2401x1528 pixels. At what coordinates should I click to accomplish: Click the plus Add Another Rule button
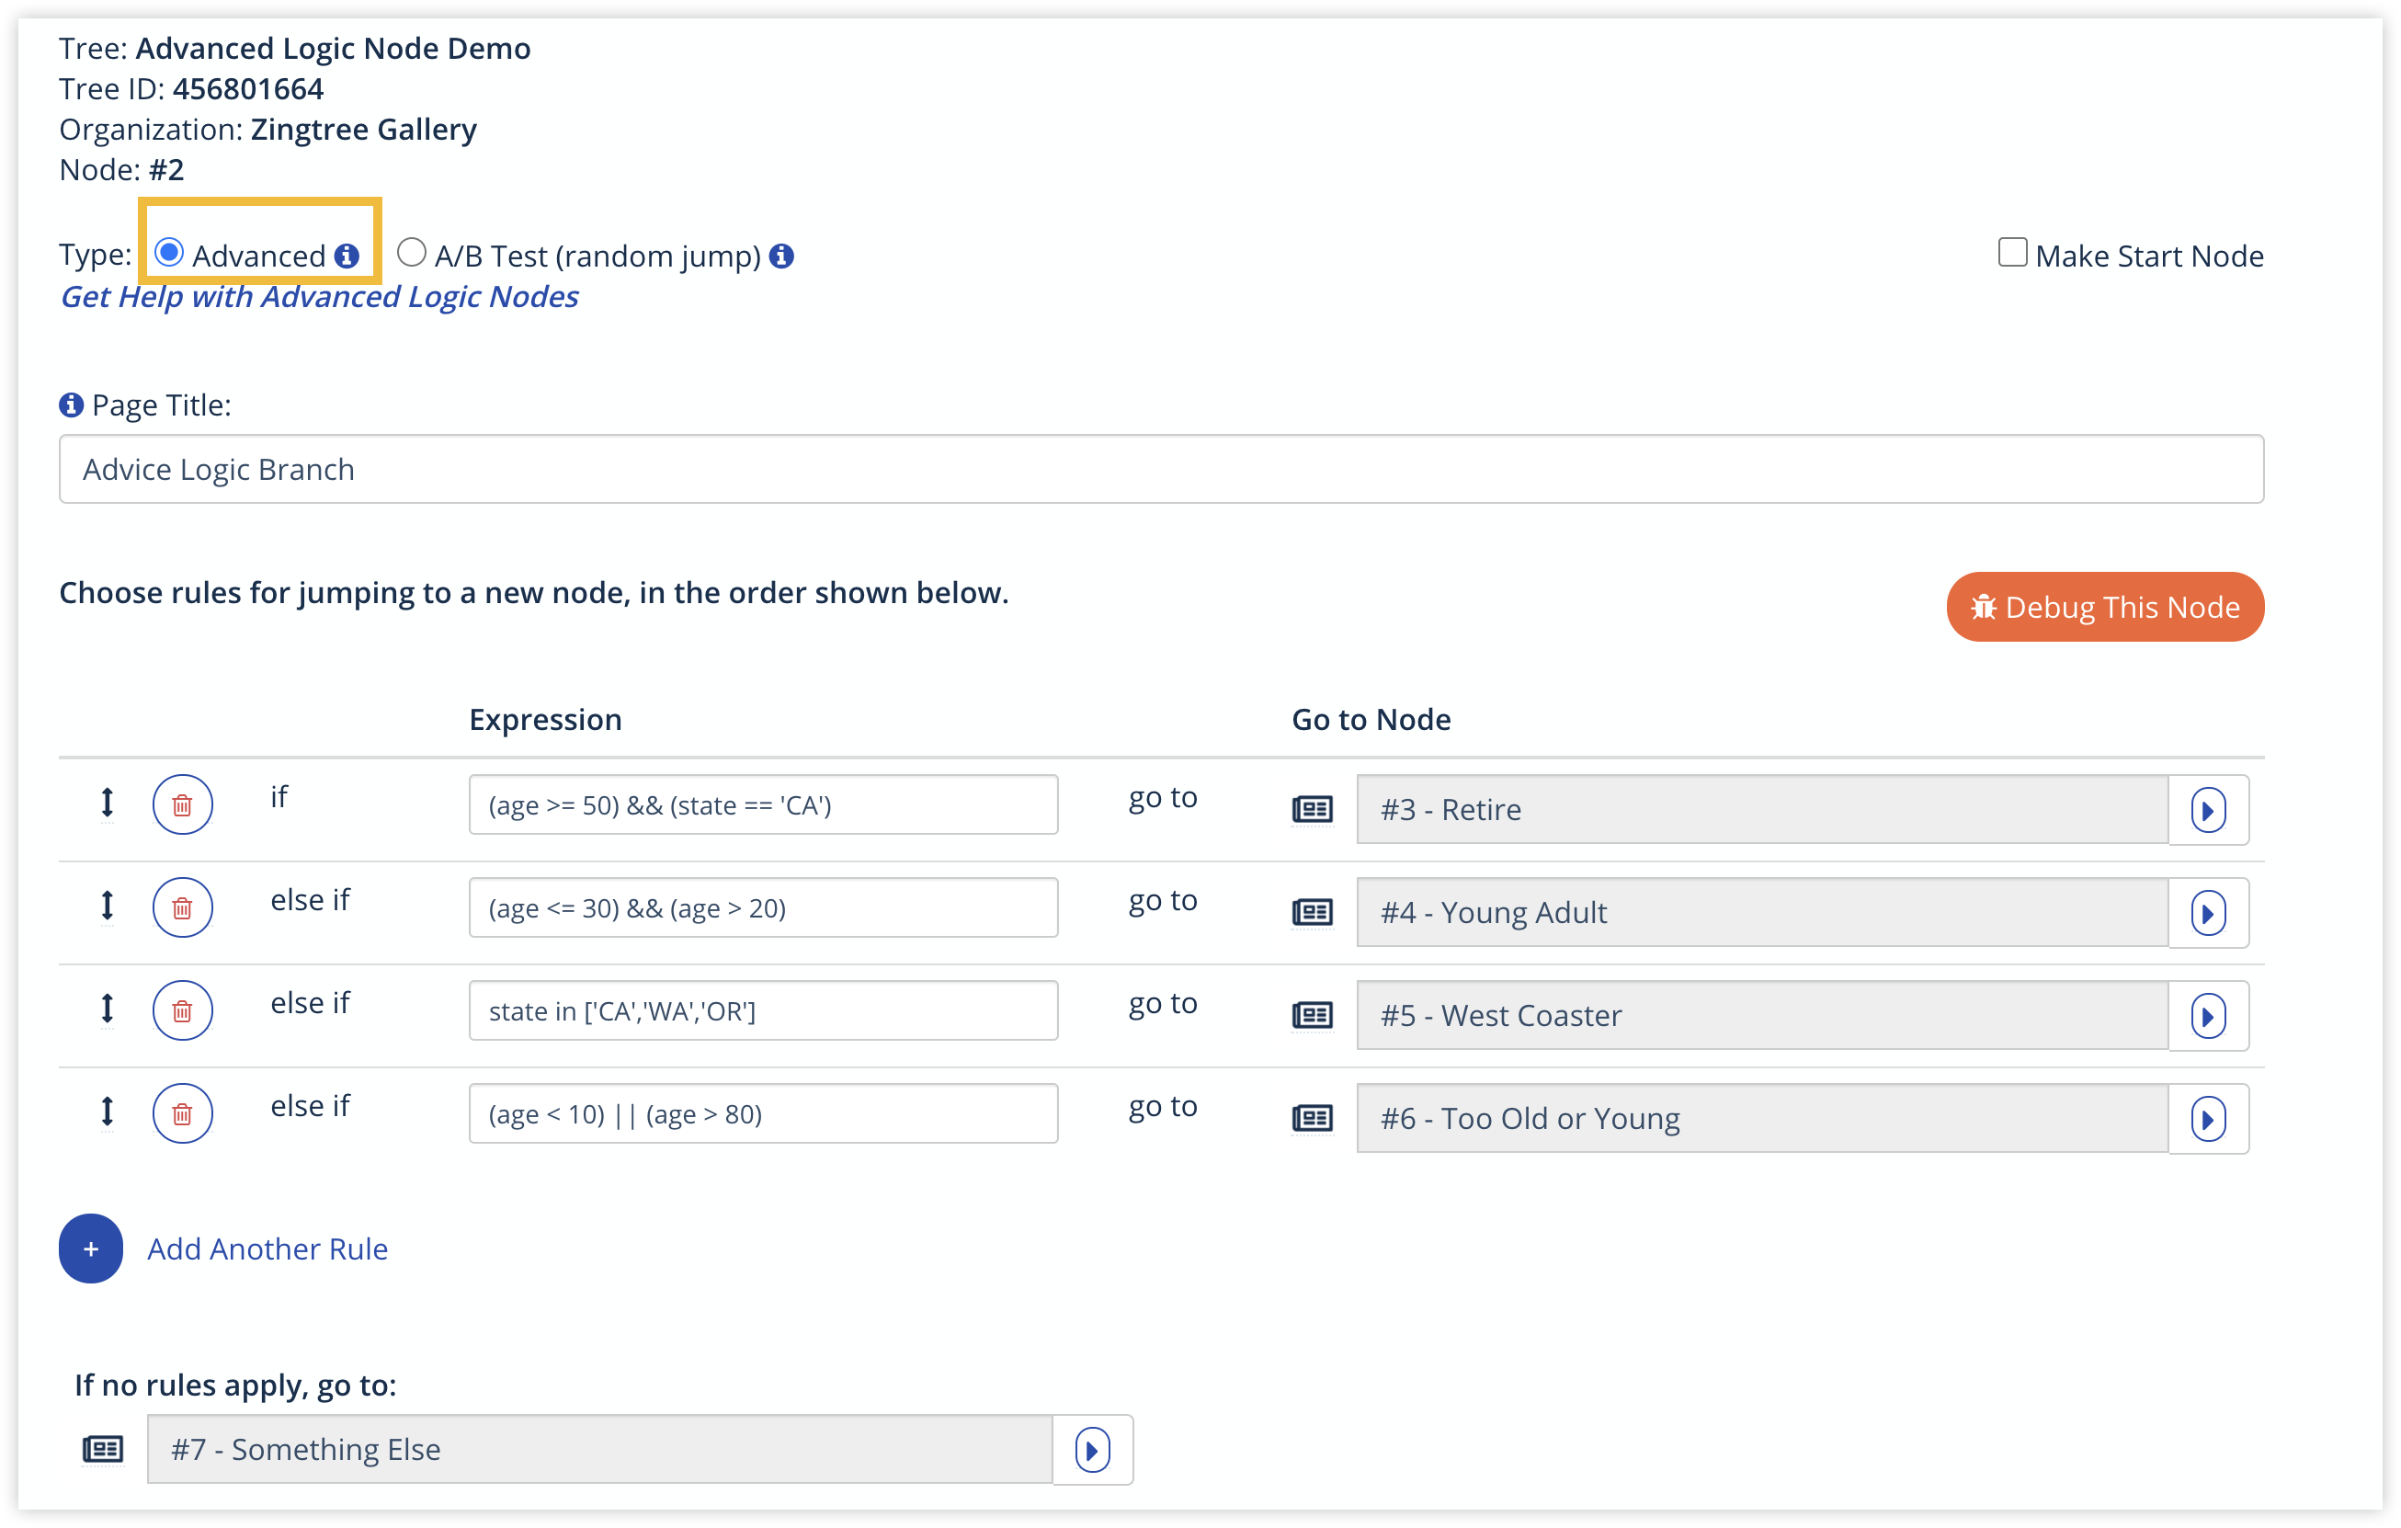[x=91, y=1249]
